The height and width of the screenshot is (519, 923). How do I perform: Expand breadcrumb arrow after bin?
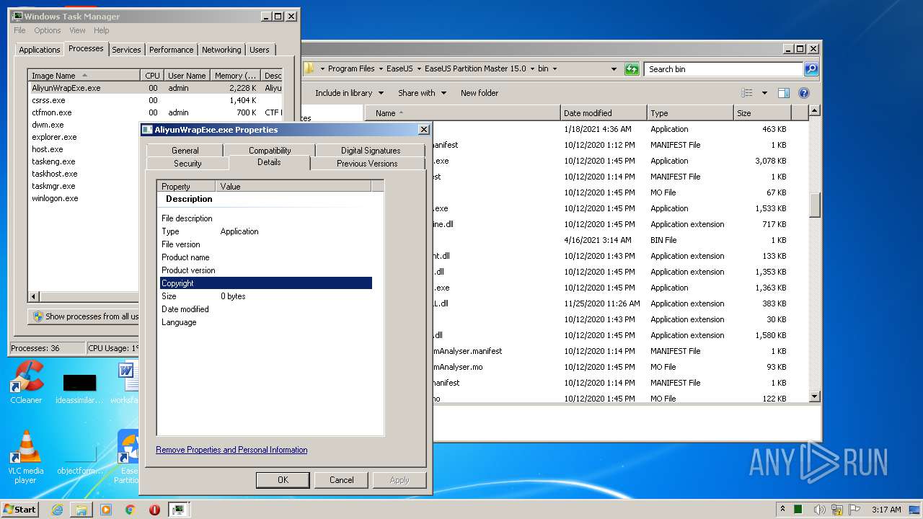[555, 69]
